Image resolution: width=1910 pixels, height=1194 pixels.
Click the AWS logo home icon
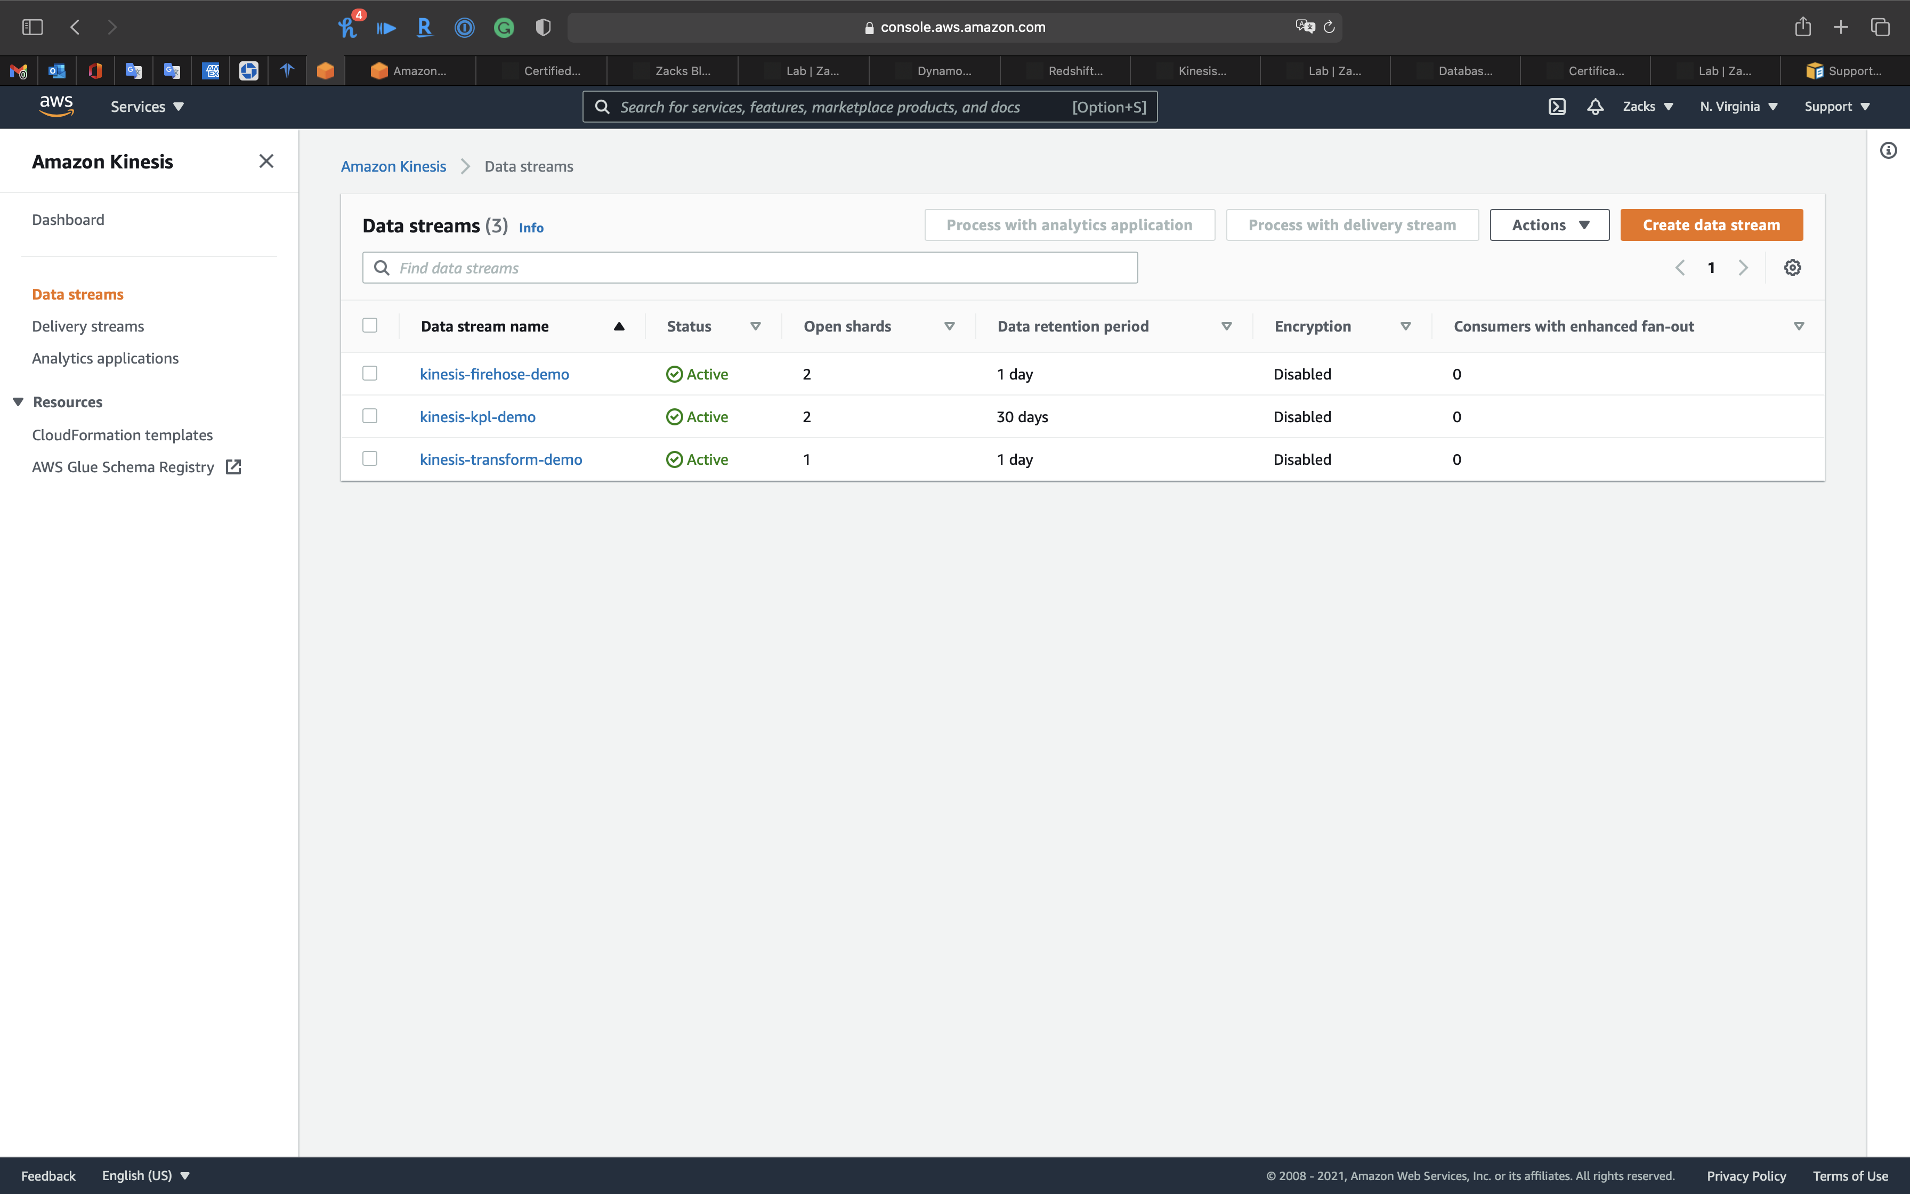(56, 106)
